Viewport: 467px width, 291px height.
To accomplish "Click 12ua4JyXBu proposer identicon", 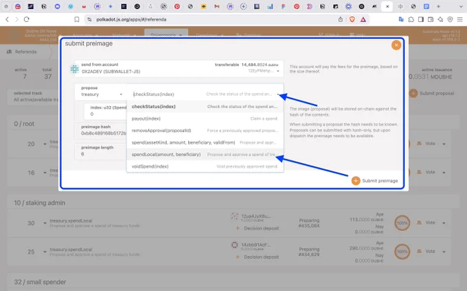I will 234,216.
